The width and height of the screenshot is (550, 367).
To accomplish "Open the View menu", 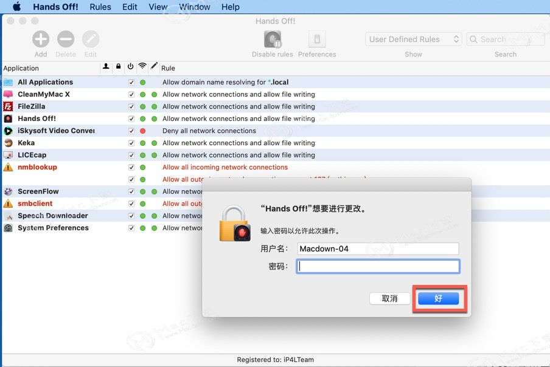I will click(158, 7).
